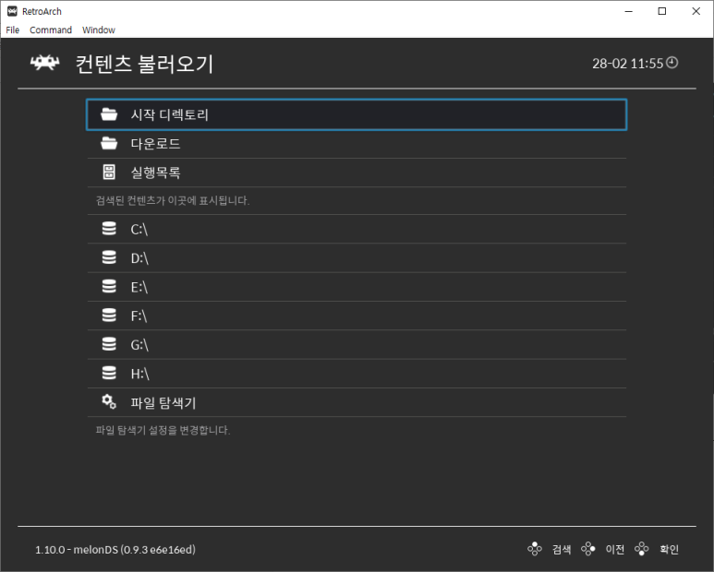
Task: Close the RetroArch window
Action: [696, 11]
